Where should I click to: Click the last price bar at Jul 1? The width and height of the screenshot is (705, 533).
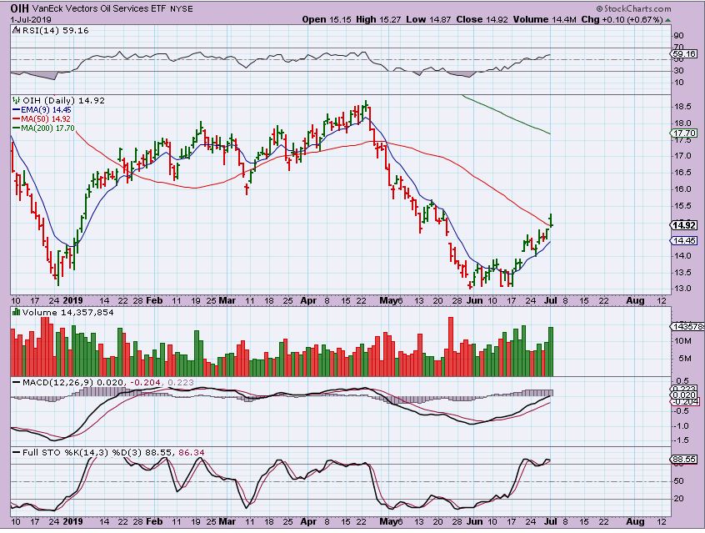551,220
